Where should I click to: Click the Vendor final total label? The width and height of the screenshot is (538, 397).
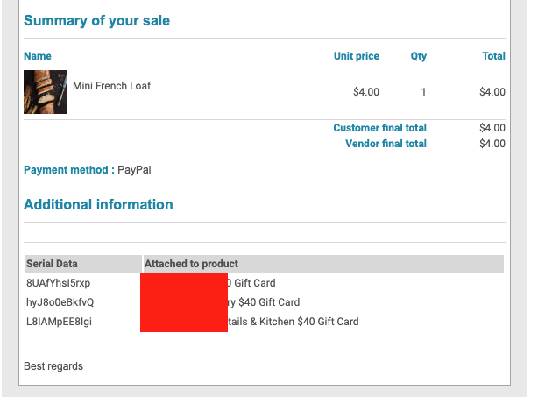[386, 144]
